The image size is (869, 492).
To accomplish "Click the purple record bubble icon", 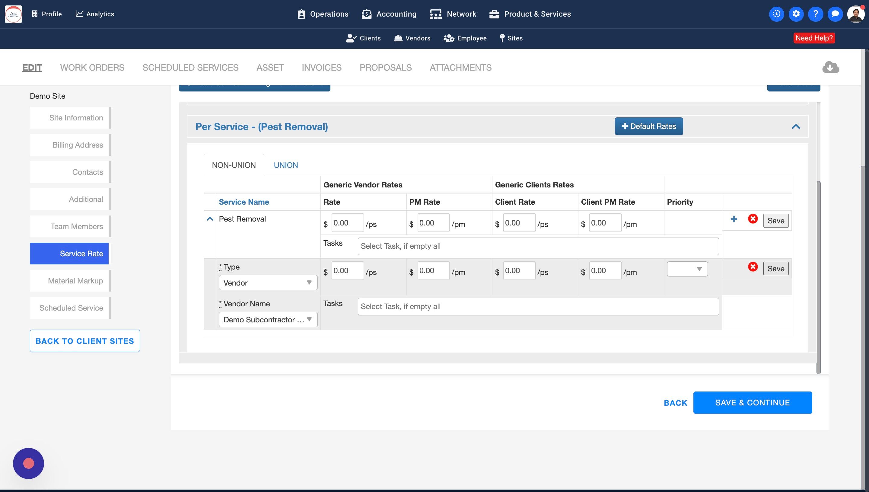I will [28, 463].
